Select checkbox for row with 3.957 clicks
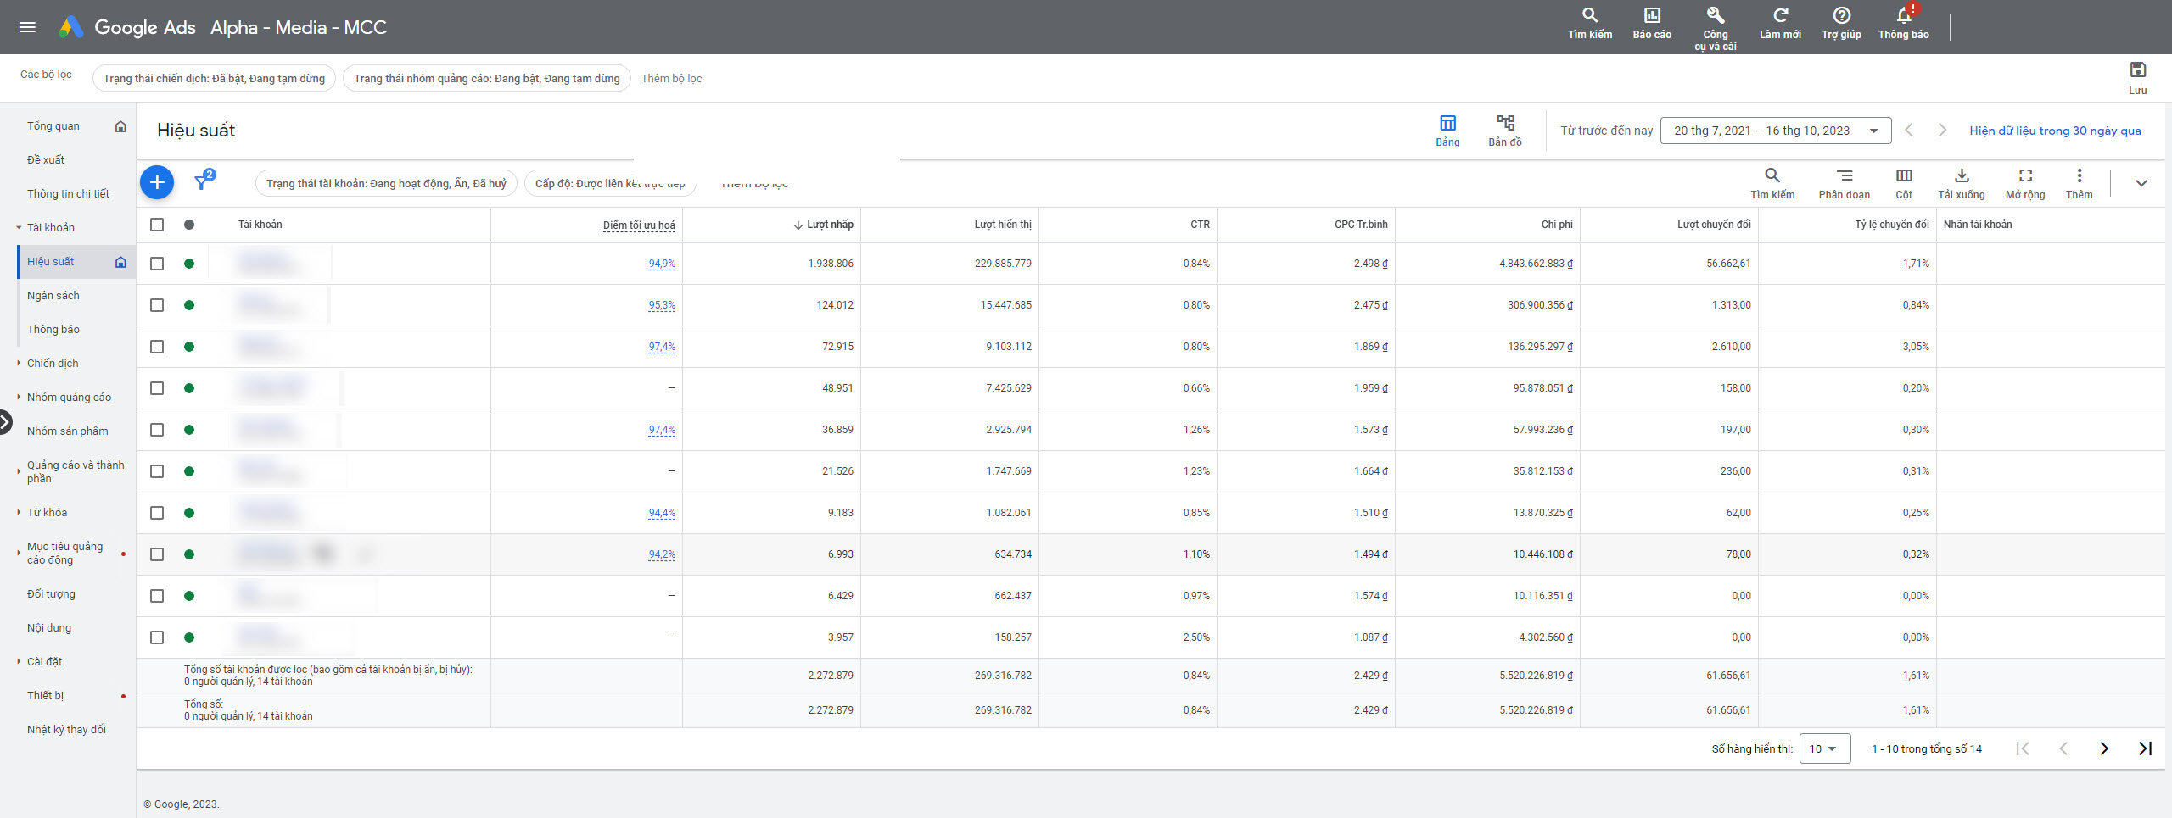Screen dimensions: 2172x818 [x=157, y=637]
